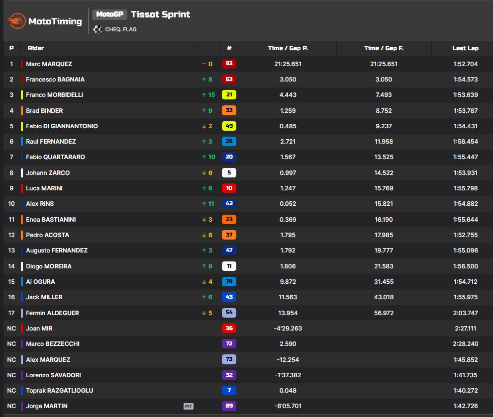Screen dimensions: 493x417
Task: Select rider Brad BINDER's name
Action: [x=44, y=111]
